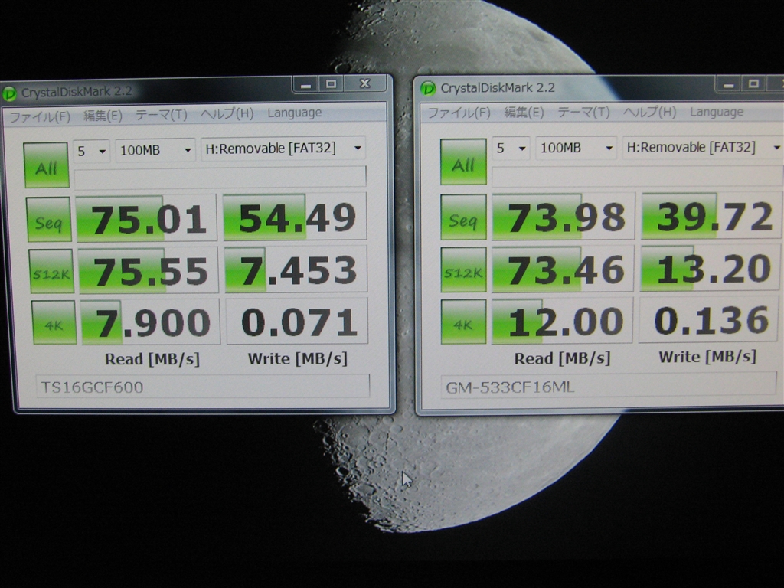Close the left CrystalDiskMark window
The height and width of the screenshot is (588, 784).
365,84
